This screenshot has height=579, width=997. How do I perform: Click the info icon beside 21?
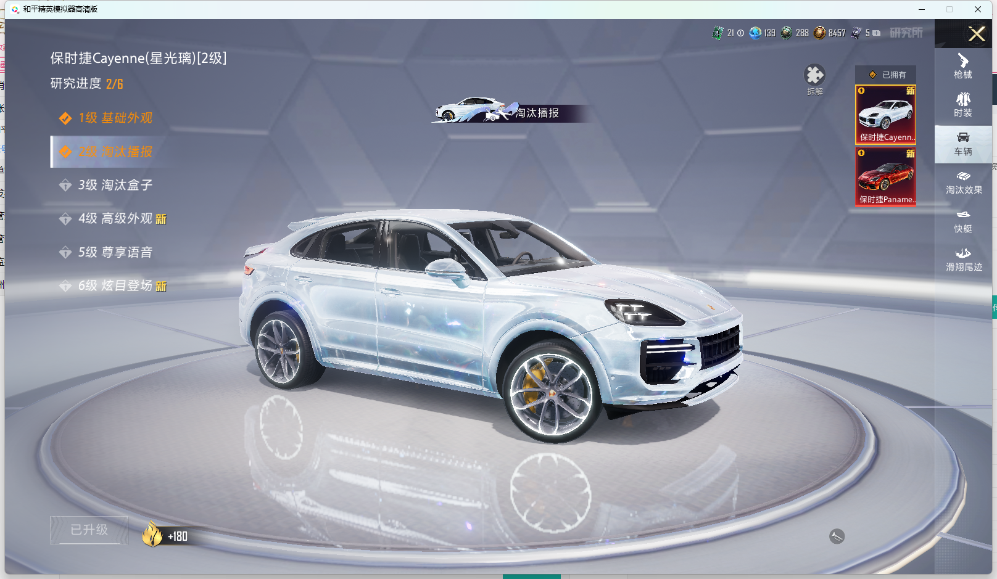(740, 33)
